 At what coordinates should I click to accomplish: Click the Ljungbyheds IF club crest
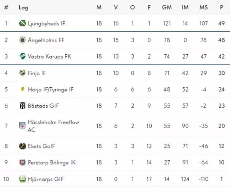pyautogui.click(x=22, y=24)
